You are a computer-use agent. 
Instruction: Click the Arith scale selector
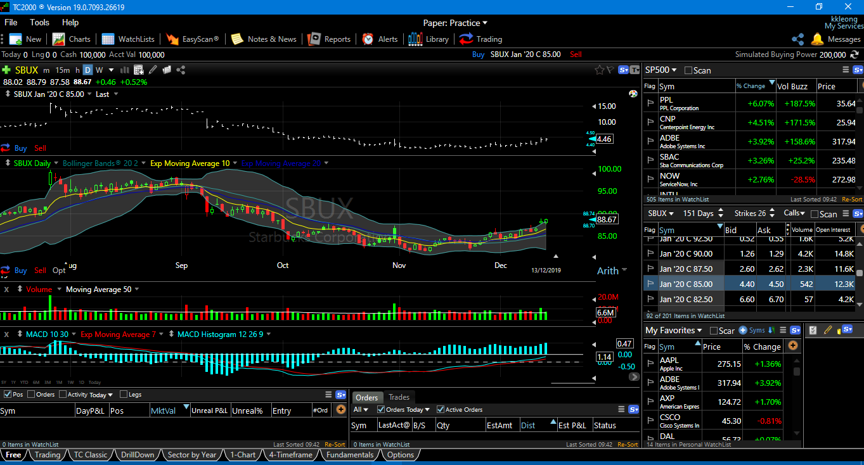click(x=612, y=271)
